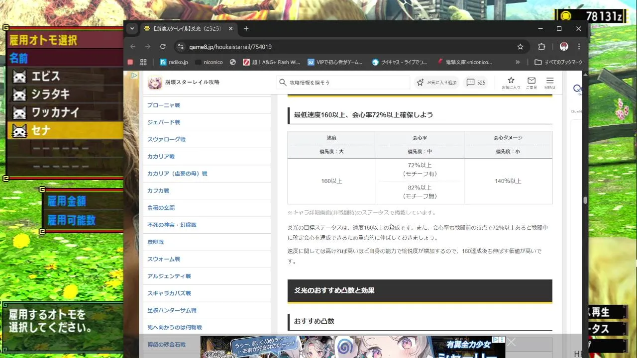637x358 pixels.
Task: Open the すべてのブックマーク folder
Action: [558, 62]
